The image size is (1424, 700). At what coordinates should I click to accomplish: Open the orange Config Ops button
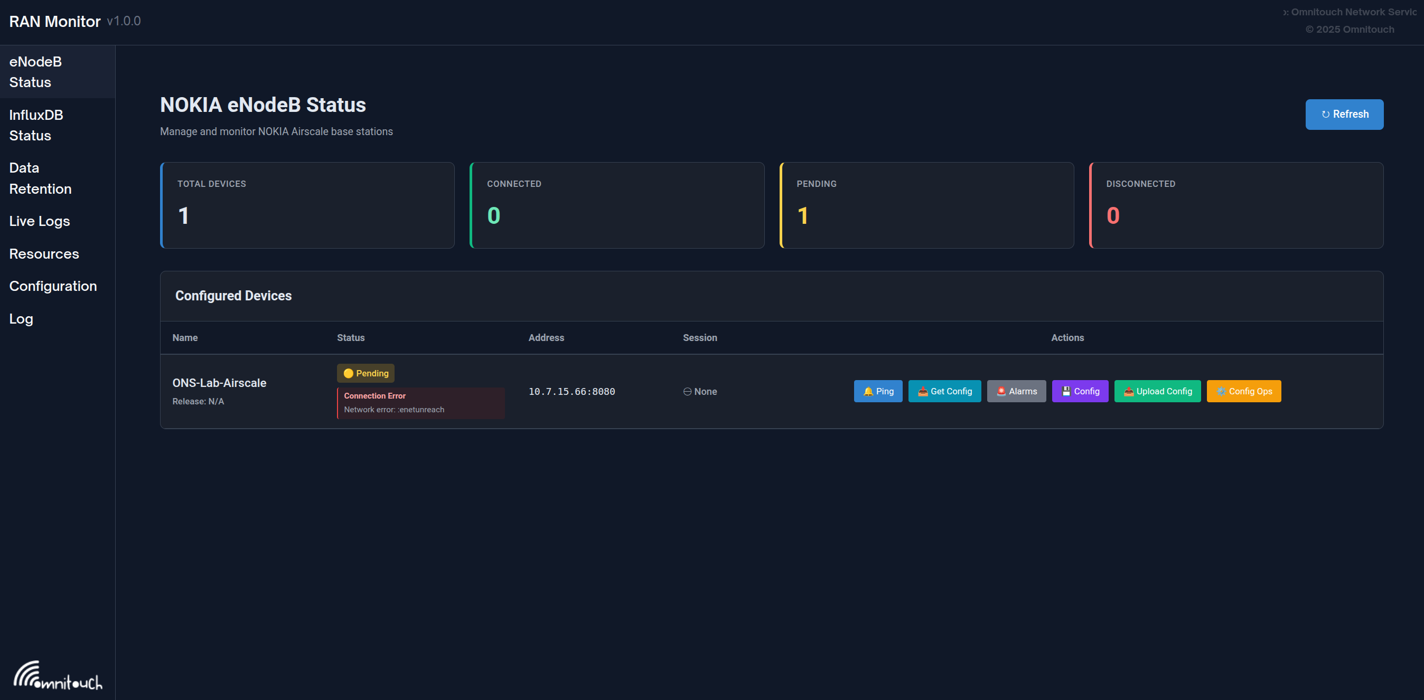(1243, 391)
